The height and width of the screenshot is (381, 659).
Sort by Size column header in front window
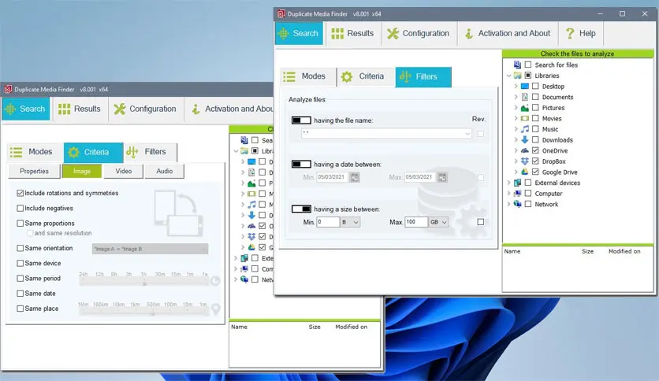tap(587, 251)
